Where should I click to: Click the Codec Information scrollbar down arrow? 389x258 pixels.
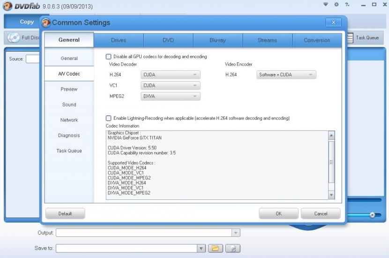pos(331,195)
